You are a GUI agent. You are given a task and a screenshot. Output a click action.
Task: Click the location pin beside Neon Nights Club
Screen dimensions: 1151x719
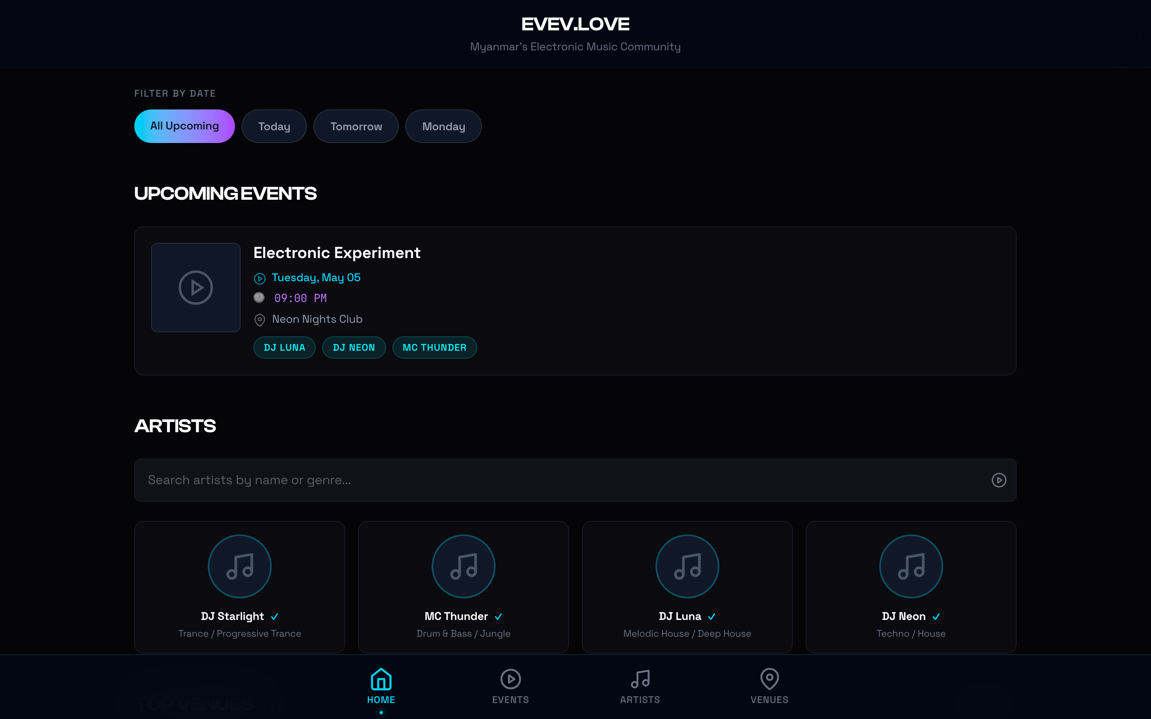260,320
